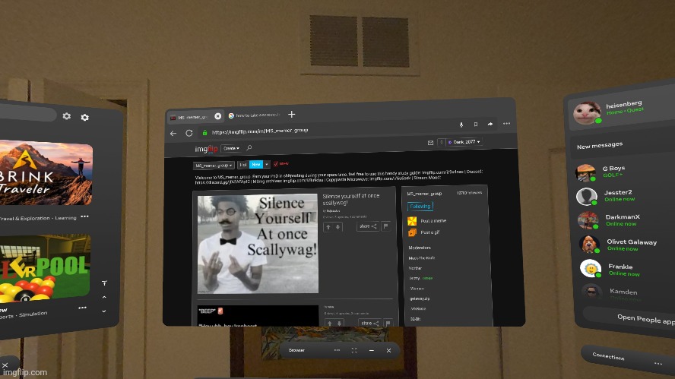
Task: Open the sort arrow next to New
Action: point(267,164)
